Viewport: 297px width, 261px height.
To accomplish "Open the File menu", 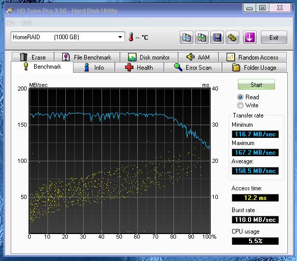I will tap(11, 22).
